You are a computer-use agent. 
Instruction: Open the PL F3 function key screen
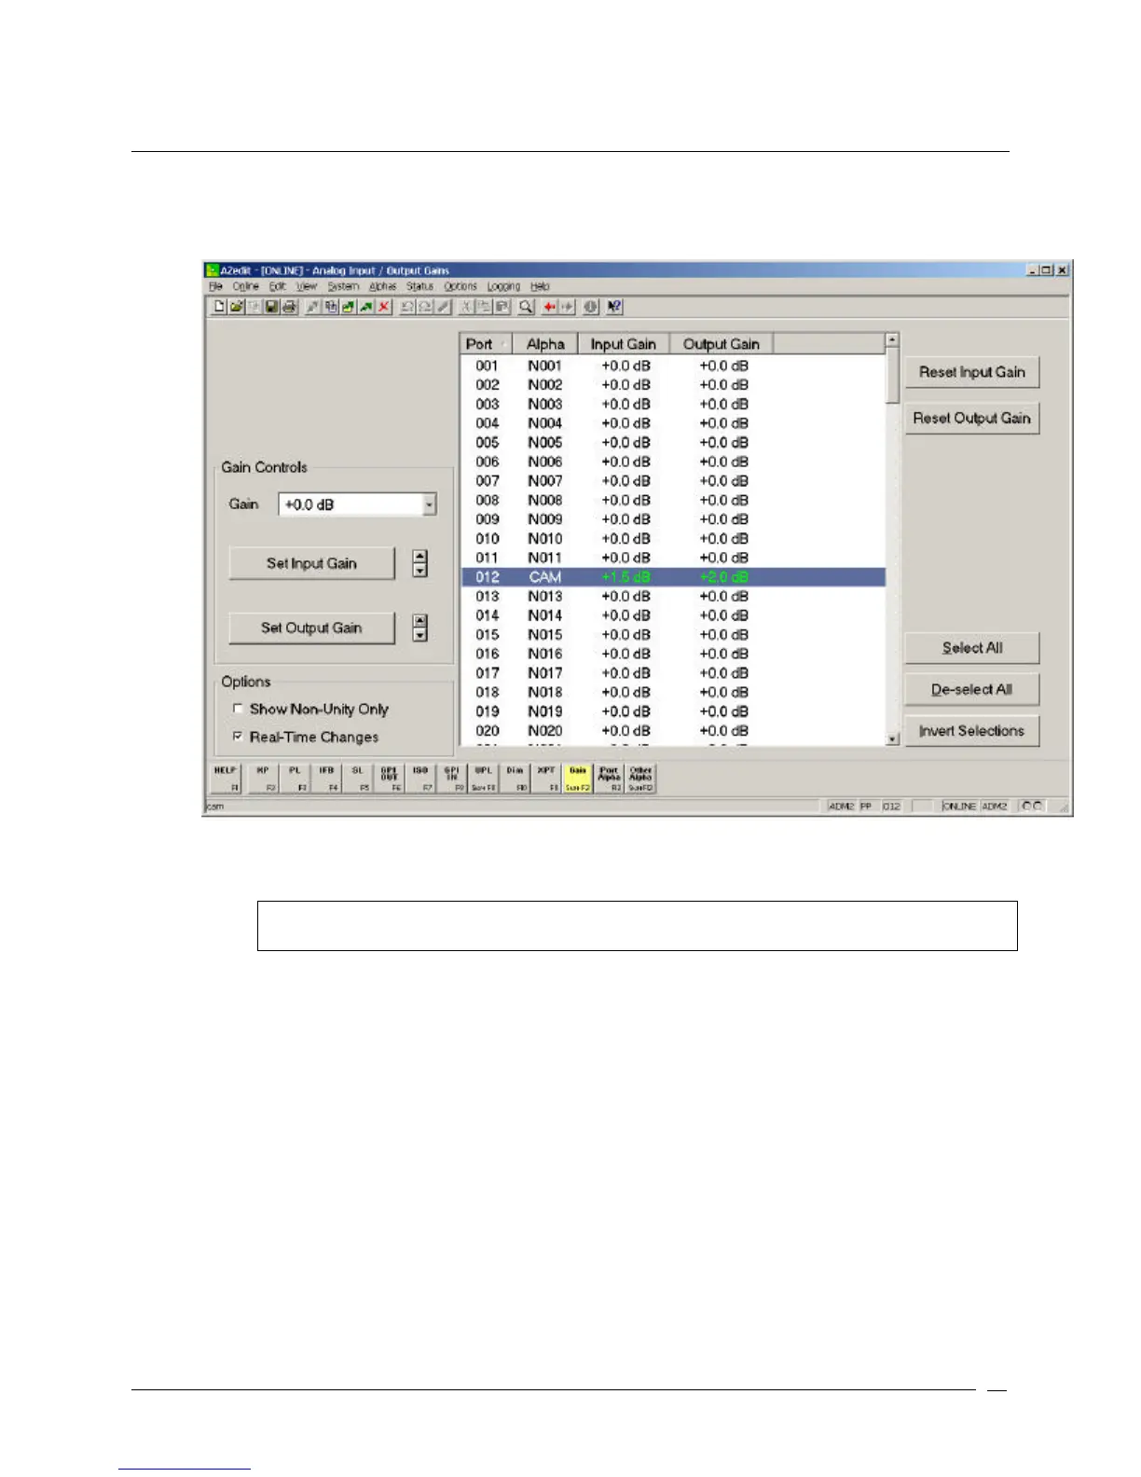tap(295, 779)
